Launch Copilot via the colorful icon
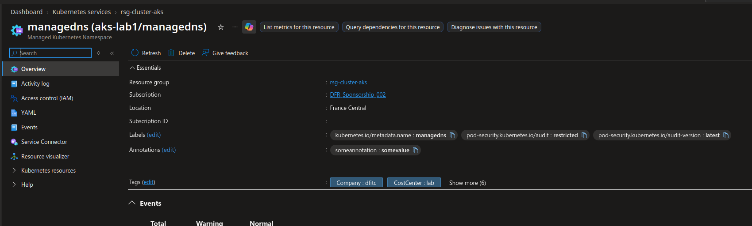This screenshot has height=226, width=752. 249,27
